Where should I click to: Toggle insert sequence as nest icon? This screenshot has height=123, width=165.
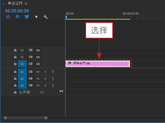click(8, 17)
